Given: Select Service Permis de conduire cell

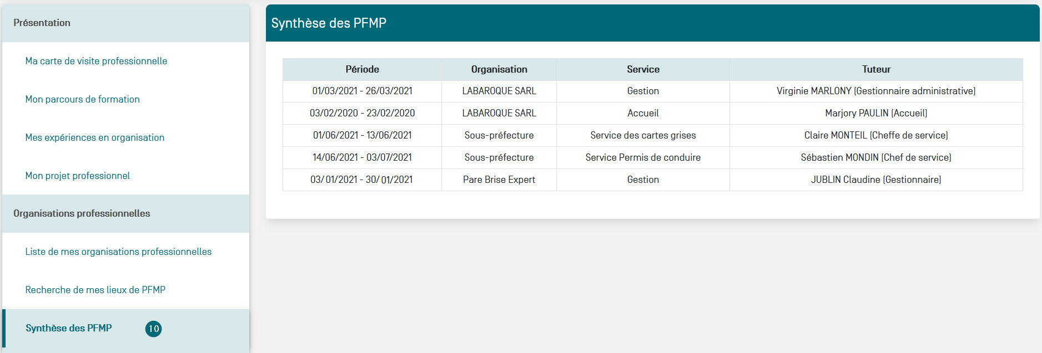Looking at the screenshot, I should (x=643, y=157).
